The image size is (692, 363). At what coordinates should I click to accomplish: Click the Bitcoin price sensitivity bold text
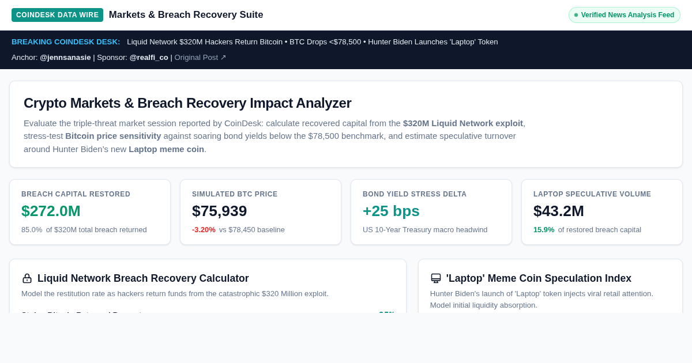113,136
